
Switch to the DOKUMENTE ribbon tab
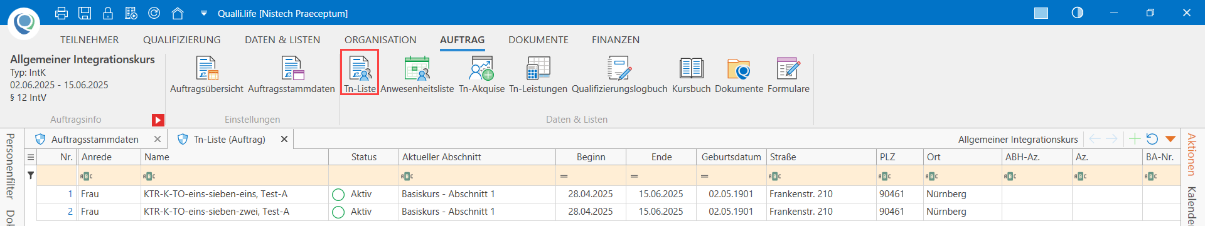click(538, 39)
